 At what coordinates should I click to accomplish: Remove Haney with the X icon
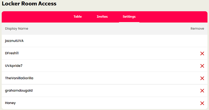[202, 103]
